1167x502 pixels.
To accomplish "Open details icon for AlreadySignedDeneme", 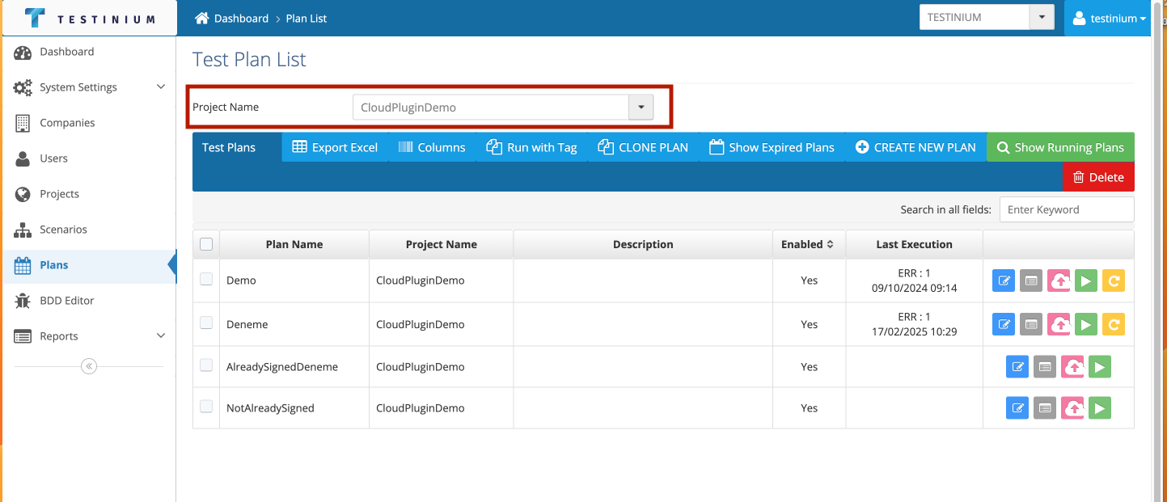I will [x=1046, y=366].
